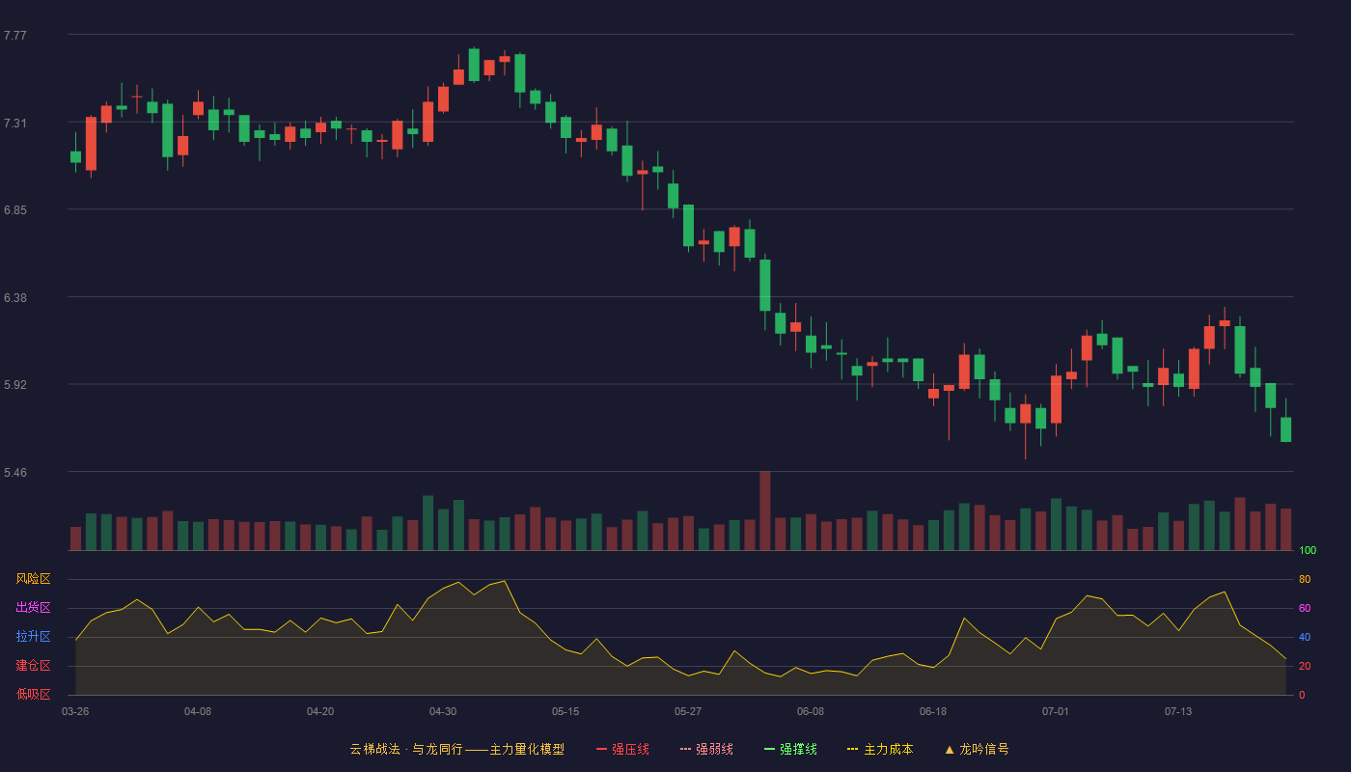Viewport: 1351px width, 772px height.
Task: Click the 6.85 price axis label
Action: [15, 210]
